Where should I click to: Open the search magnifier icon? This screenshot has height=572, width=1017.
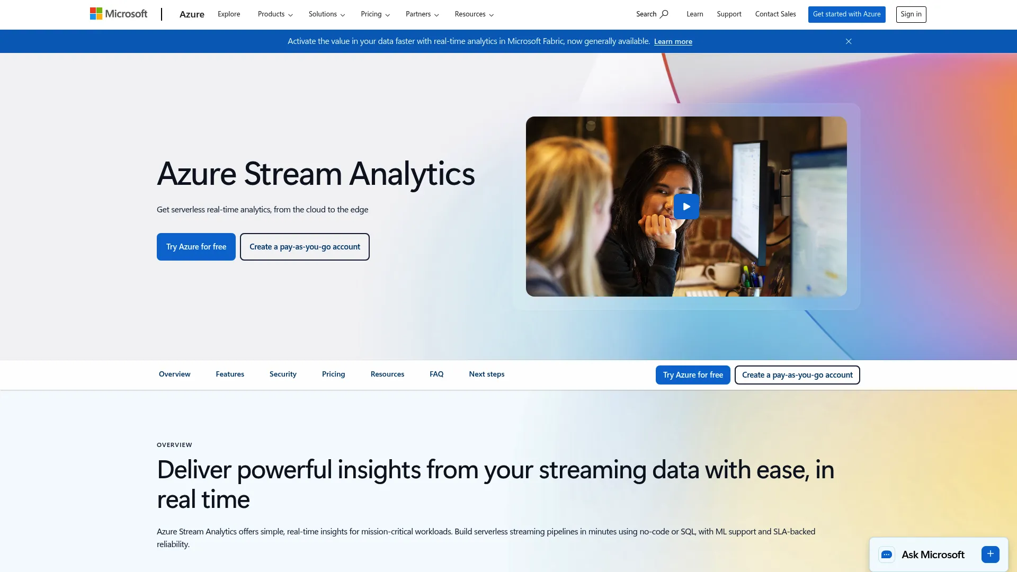click(664, 14)
